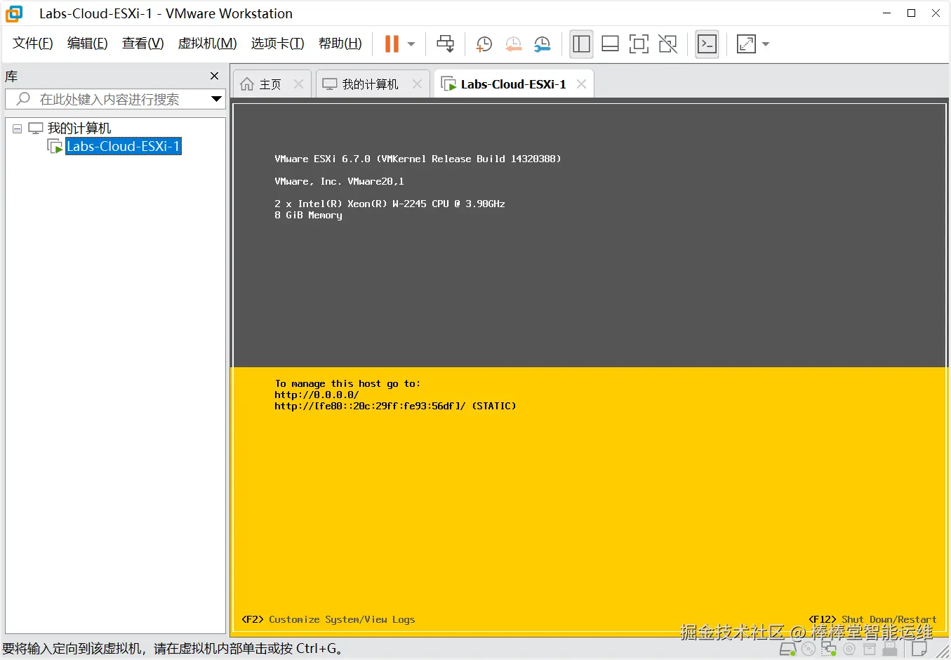This screenshot has width=951, height=660.
Task: Open the Snapshot Manager wrench icon
Action: (x=542, y=44)
